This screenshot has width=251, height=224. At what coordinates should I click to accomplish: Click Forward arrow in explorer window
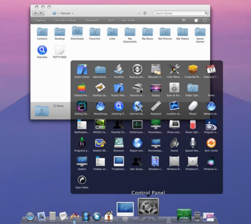[x=42, y=13]
